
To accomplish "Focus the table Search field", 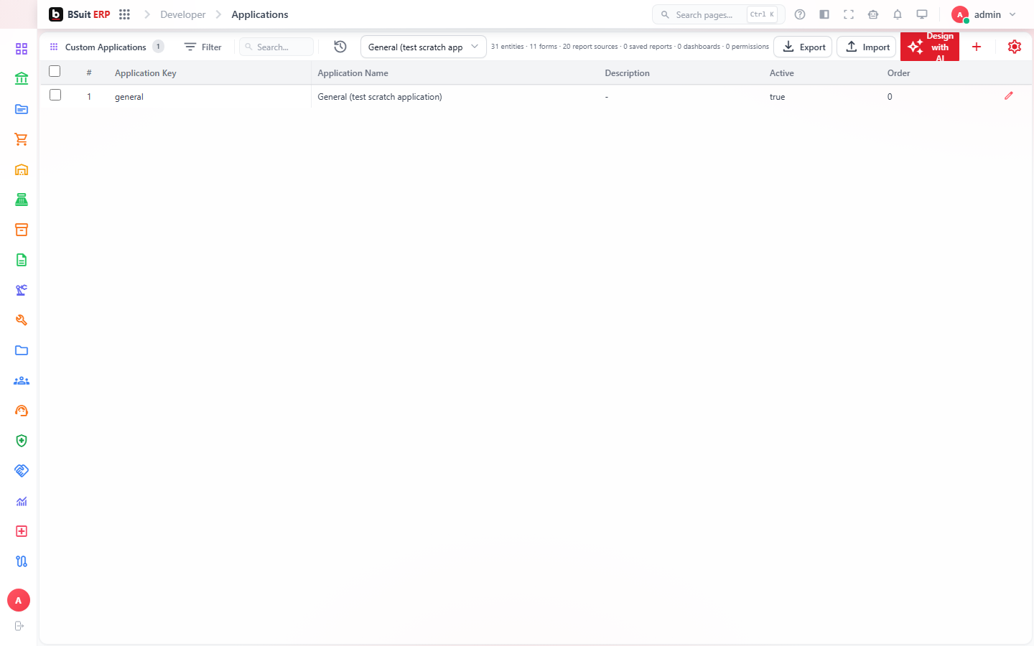I will (x=276, y=47).
